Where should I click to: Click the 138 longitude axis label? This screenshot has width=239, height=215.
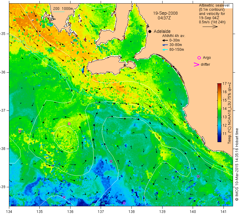[x=131, y=212]
